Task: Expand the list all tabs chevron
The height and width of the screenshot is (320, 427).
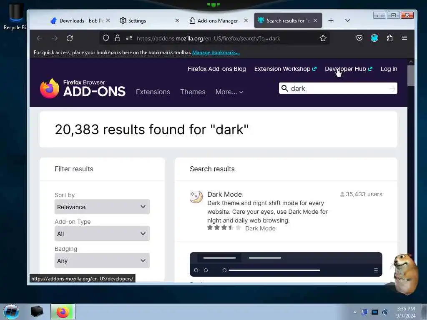Action: coord(348,20)
